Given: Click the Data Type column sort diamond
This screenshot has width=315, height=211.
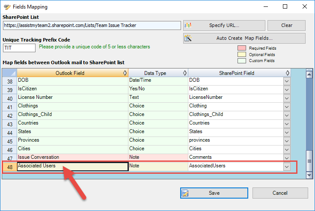Looking at the screenshot, I should pos(185,73).
